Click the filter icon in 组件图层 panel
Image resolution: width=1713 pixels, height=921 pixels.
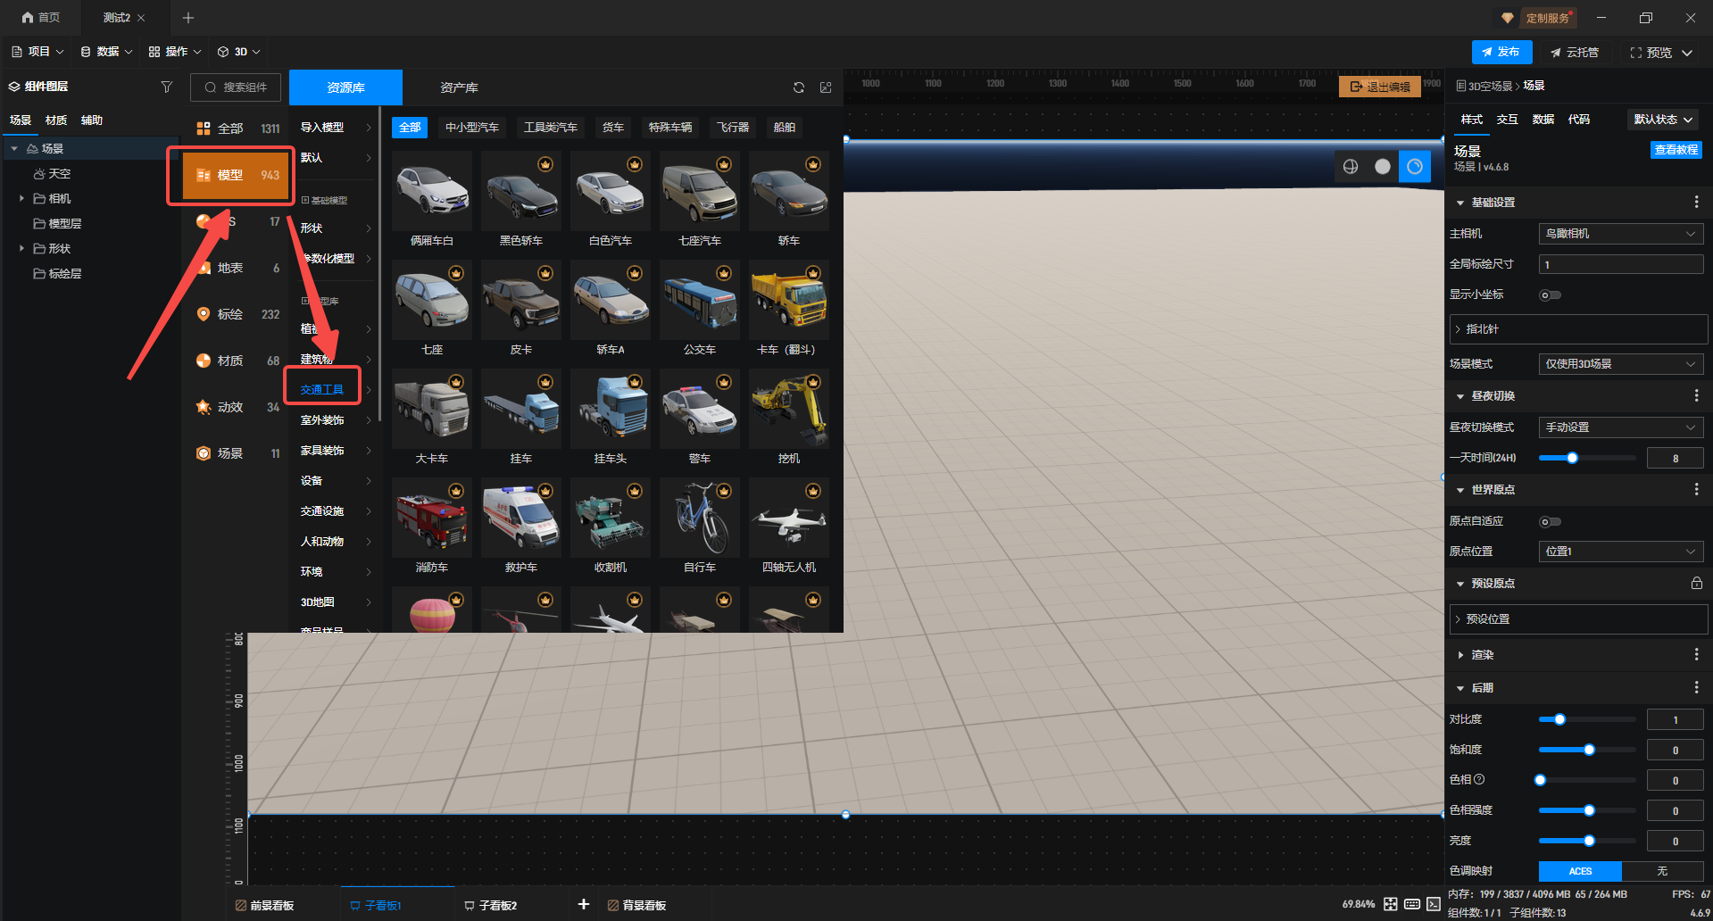pyautogui.click(x=166, y=87)
